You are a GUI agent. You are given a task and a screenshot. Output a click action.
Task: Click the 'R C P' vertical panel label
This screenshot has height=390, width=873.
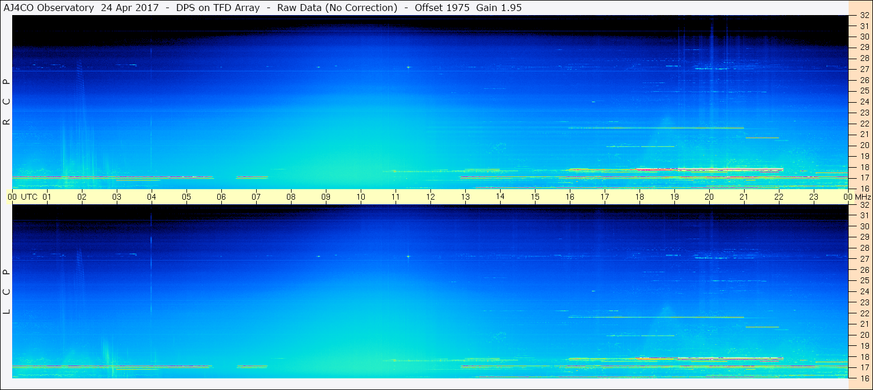[x=6, y=102]
